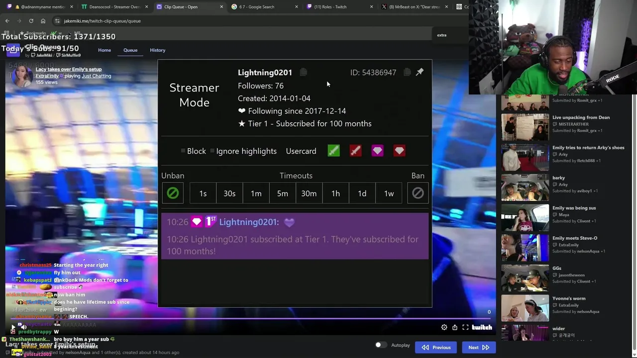Viewport: 637px width, 358px height.
Task: Open the clip player settings gear
Action: 444,327
